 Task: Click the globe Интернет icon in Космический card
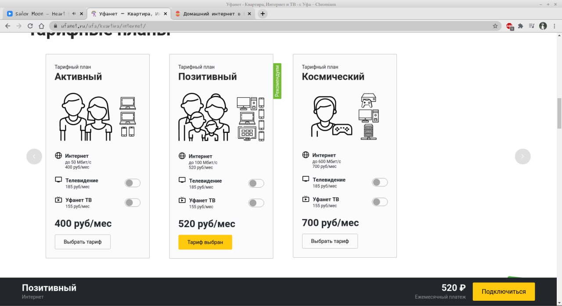[306, 155]
